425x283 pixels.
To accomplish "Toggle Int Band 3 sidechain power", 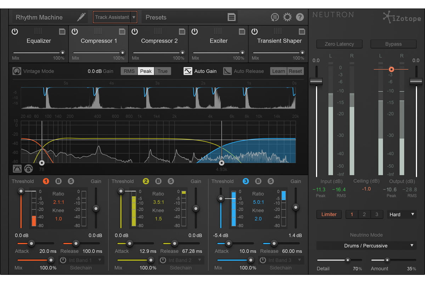I will 263,260.
